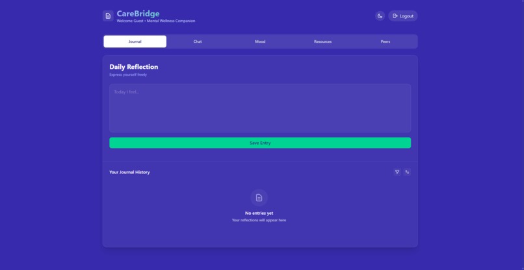Click the CareBridge document logo icon

108,16
